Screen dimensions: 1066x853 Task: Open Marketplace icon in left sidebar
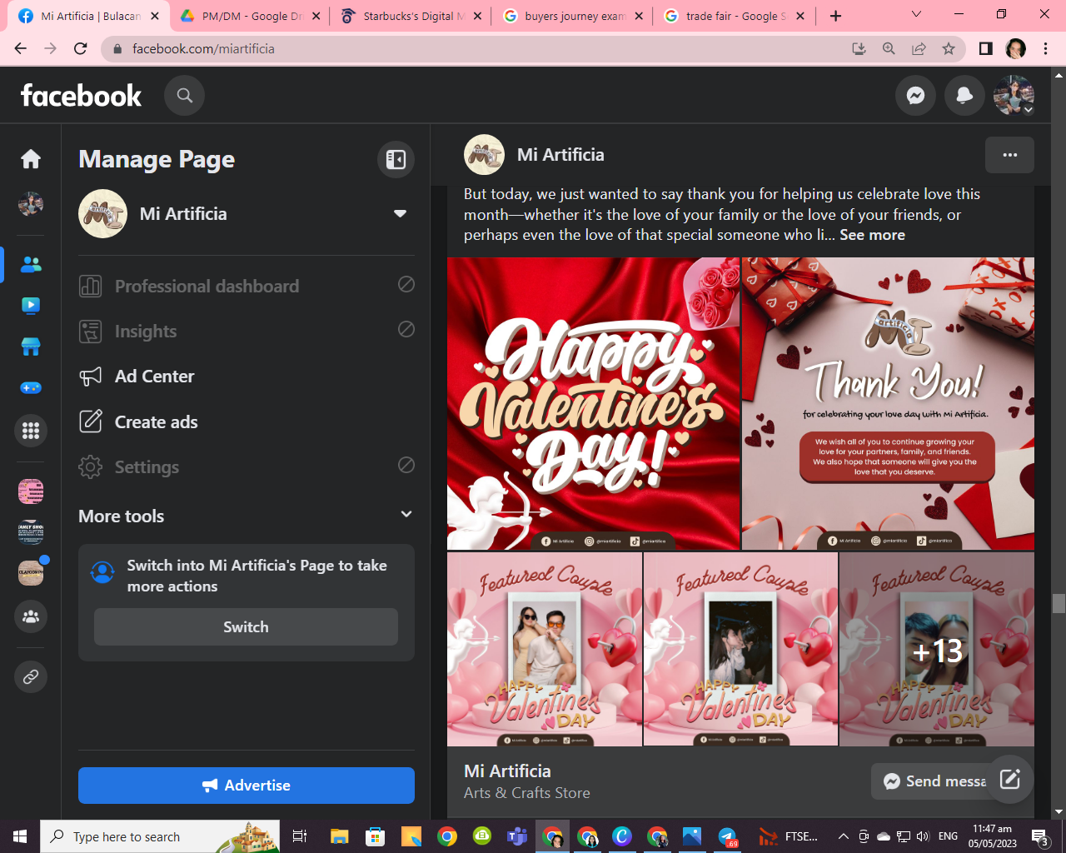coord(31,347)
